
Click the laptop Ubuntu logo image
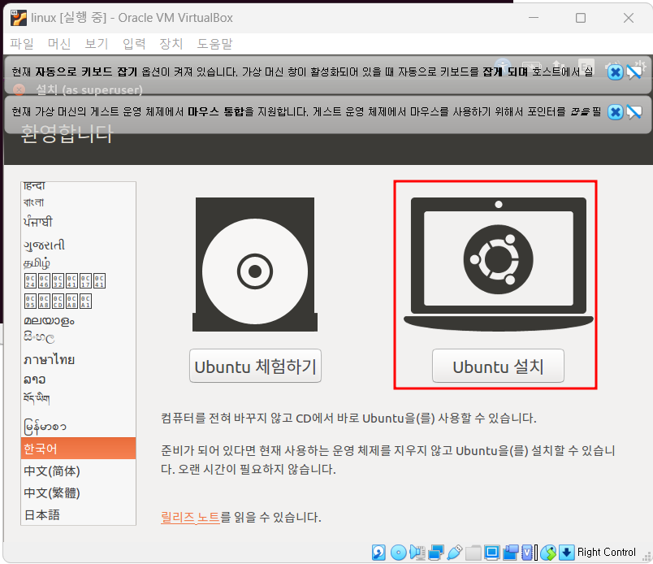click(498, 265)
